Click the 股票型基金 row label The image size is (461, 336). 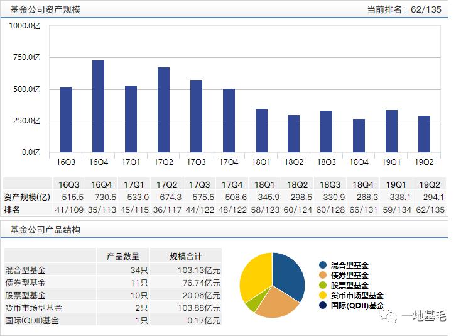click(25, 295)
